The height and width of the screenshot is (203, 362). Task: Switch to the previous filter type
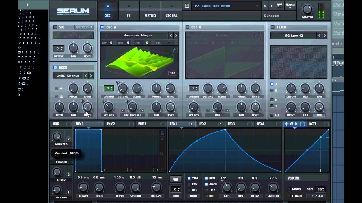tap(319, 36)
